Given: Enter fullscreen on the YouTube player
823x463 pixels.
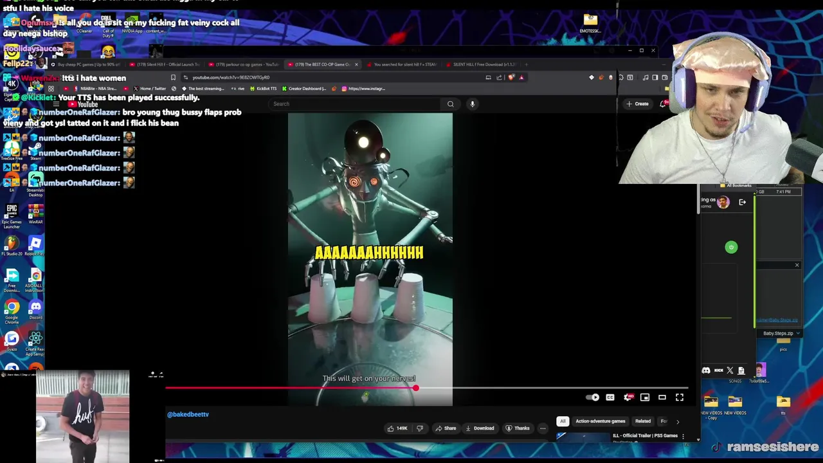Looking at the screenshot, I should click(x=680, y=397).
